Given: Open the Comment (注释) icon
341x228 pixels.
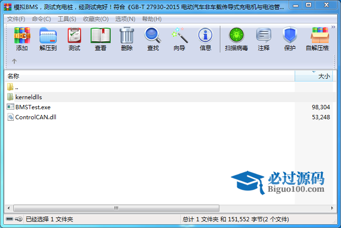Looking at the screenshot, I should pyautogui.click(x=264, y=39).
